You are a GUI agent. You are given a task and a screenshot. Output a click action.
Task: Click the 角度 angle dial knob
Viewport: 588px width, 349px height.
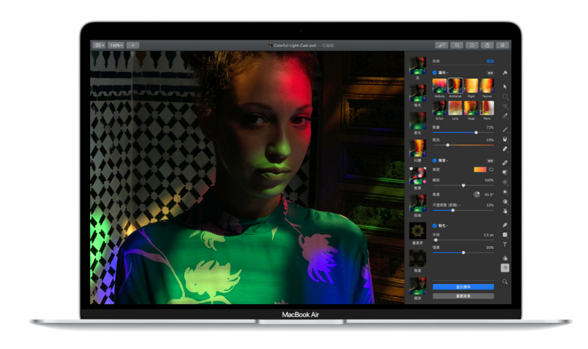click(476, 194)
